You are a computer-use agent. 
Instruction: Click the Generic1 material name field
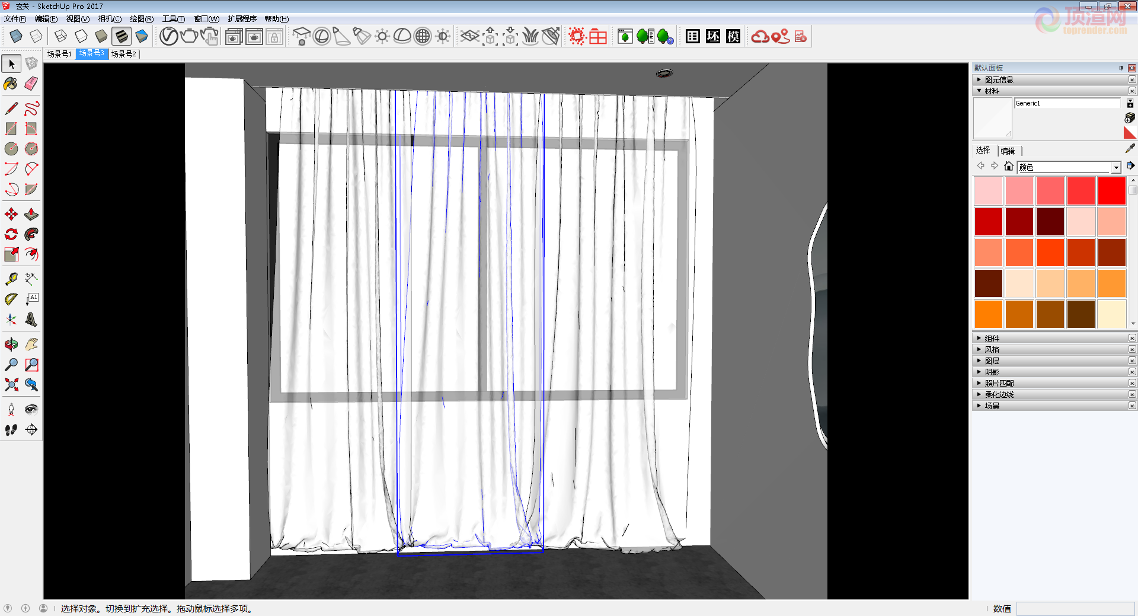(1067, 103)
